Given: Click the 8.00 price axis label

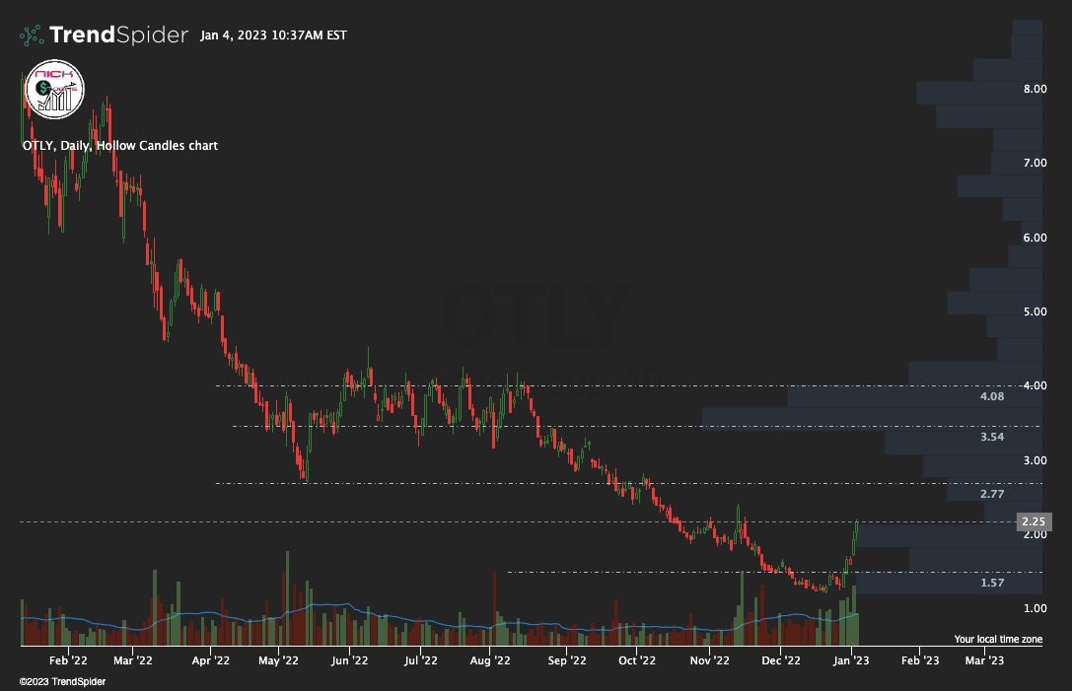Looking at the screenshot, I should pyautogui.click(x=1036, y=89).
